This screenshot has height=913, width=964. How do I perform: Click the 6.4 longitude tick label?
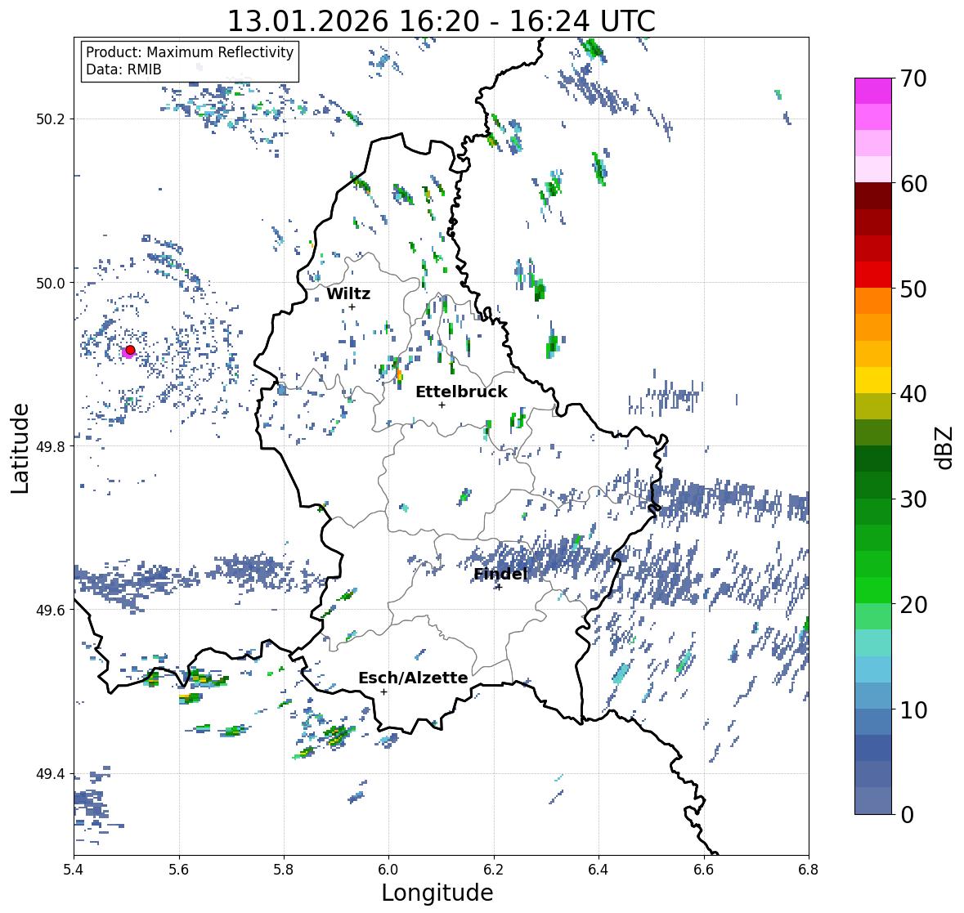click(x=599, y=870)
